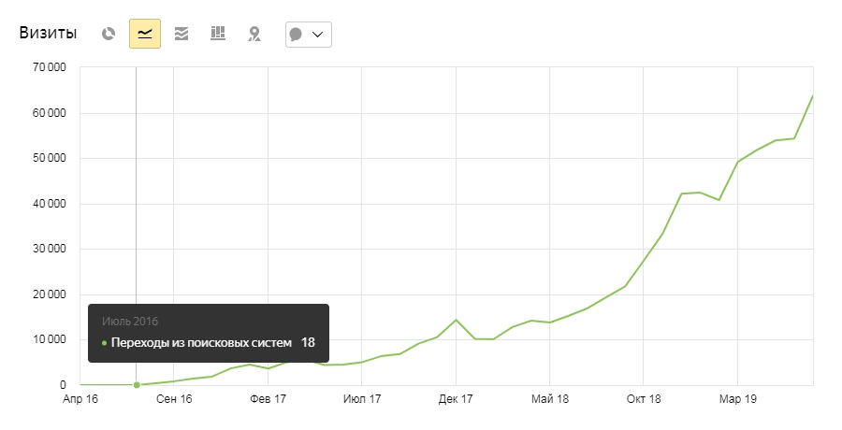
Task: Switch to the column chart view
Action: pos(218,35)
